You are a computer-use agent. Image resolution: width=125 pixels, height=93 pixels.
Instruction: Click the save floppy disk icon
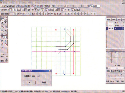click(7, 6)
